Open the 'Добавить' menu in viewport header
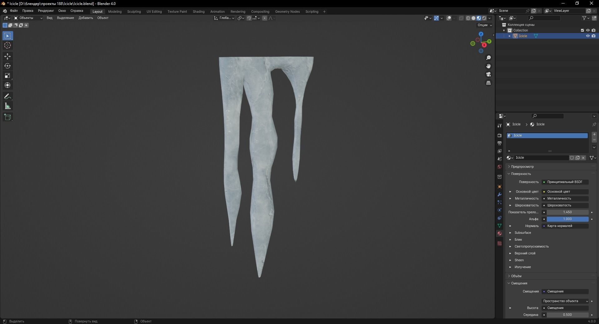 coord(86,18)
